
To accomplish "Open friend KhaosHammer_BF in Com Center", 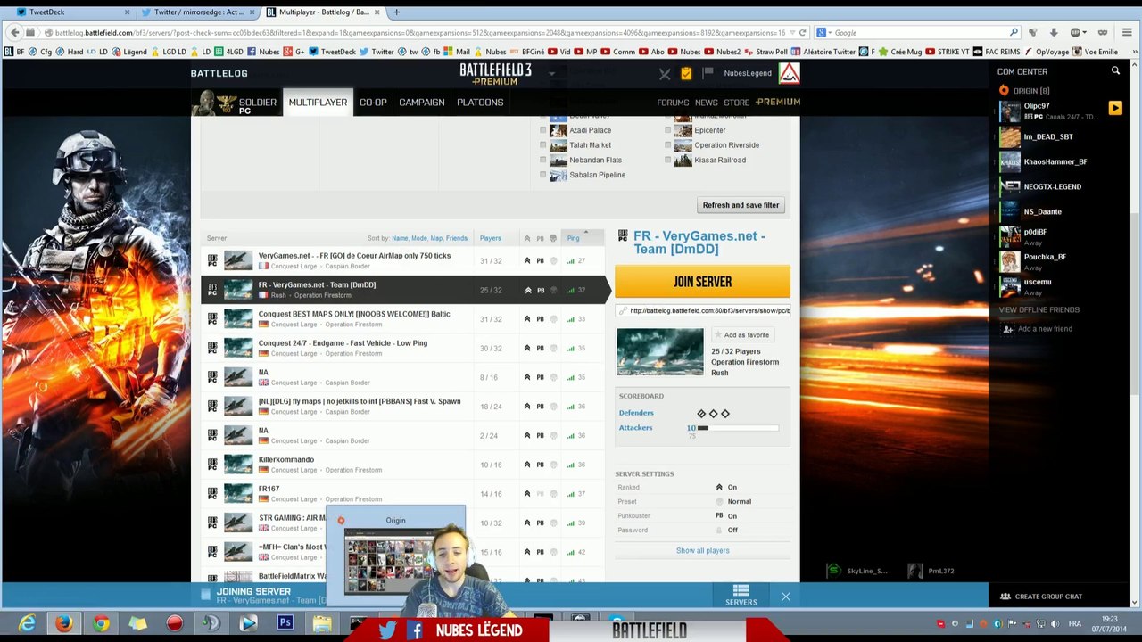I will [1055, 161].
